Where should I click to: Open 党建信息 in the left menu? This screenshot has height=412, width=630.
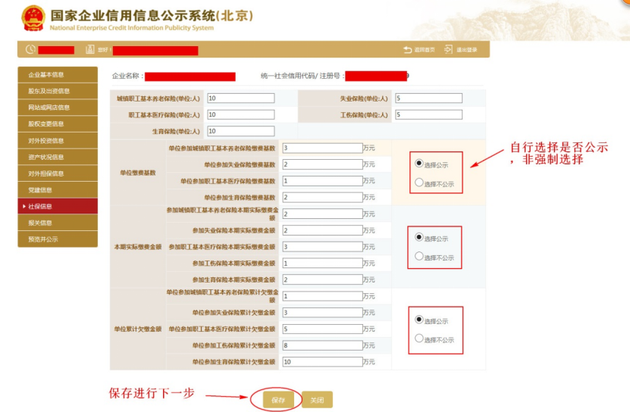tap(58, 189)
